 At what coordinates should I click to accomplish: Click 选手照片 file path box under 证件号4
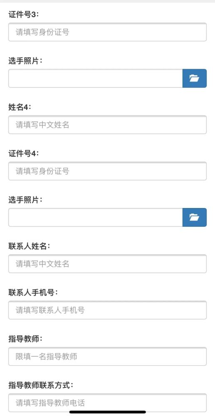[x=95, y=217]
